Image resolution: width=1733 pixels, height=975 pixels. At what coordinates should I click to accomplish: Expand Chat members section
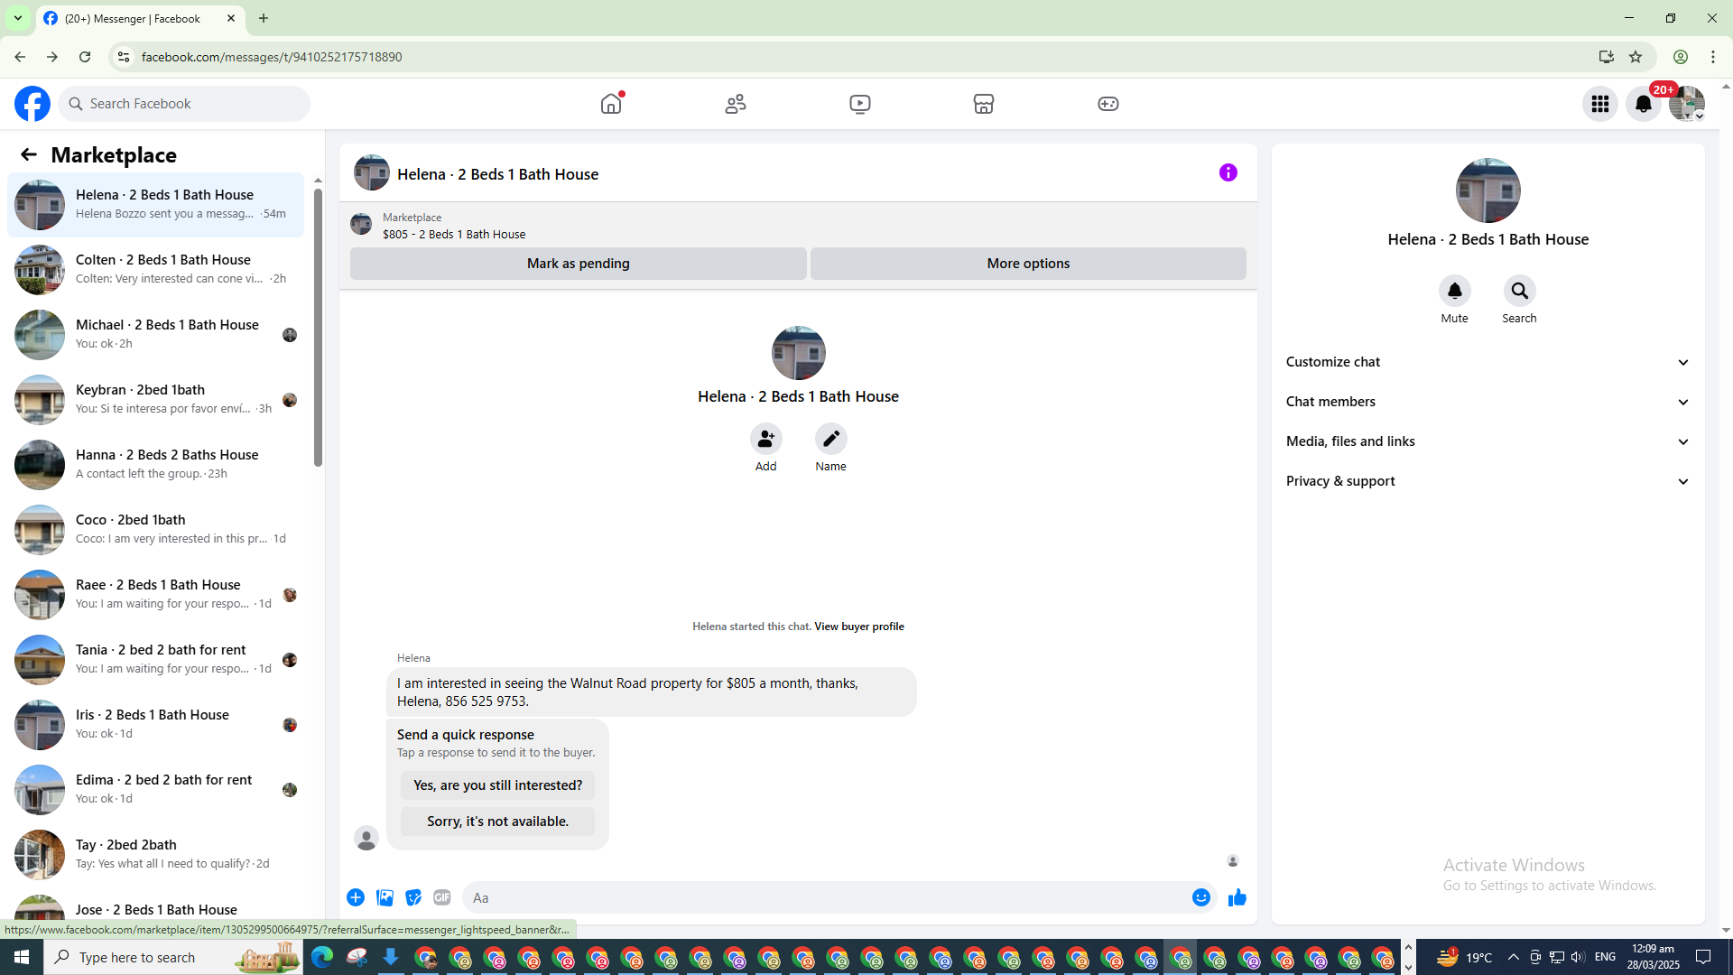(x=1488, y=402)
